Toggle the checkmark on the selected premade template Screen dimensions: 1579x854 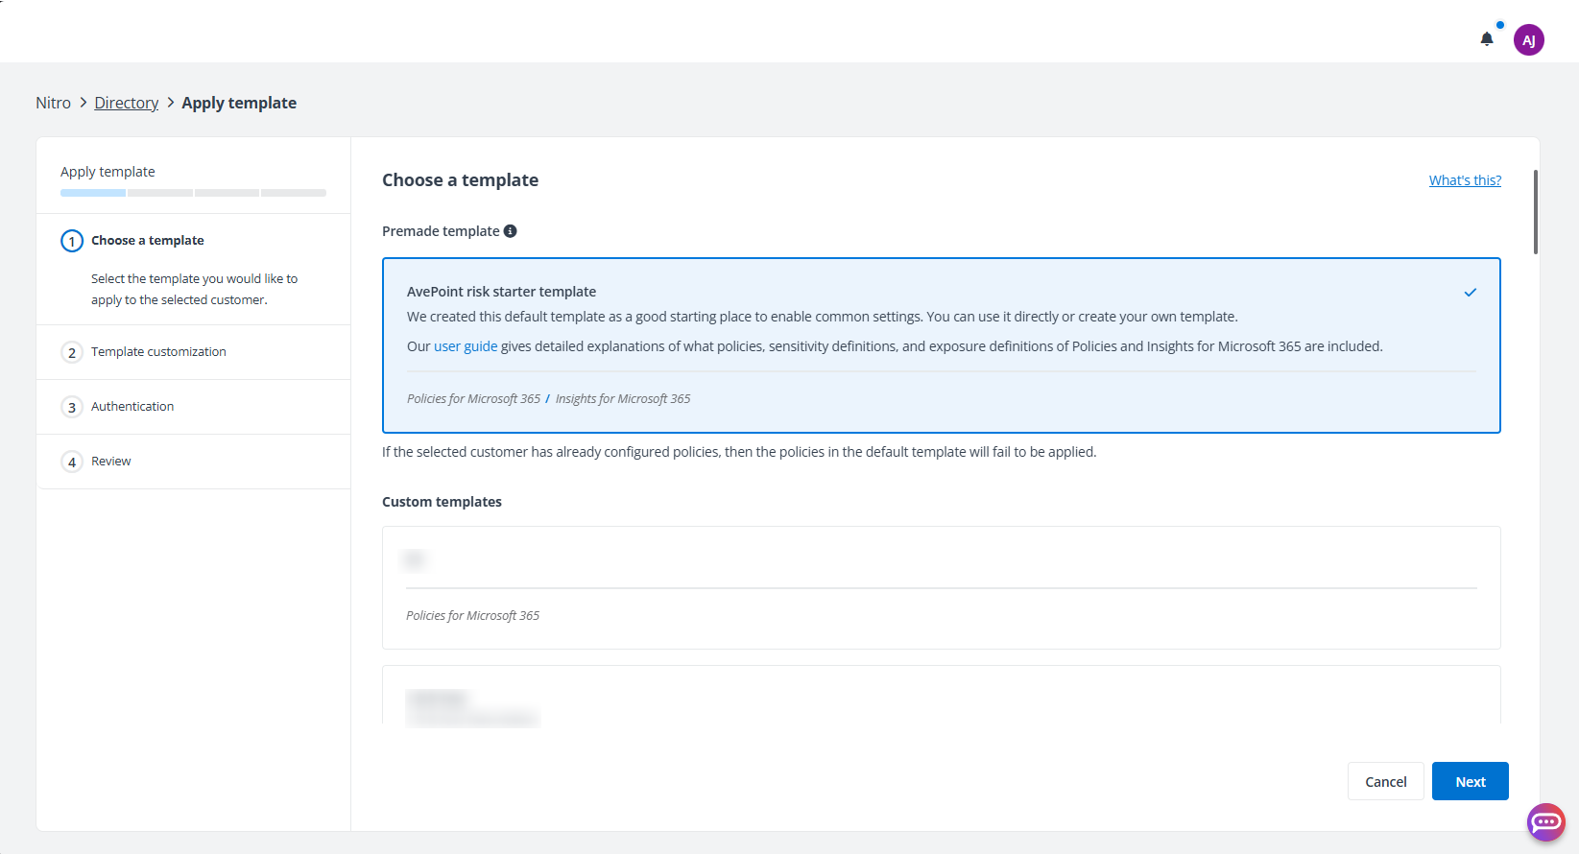[x=1470, y=293]
